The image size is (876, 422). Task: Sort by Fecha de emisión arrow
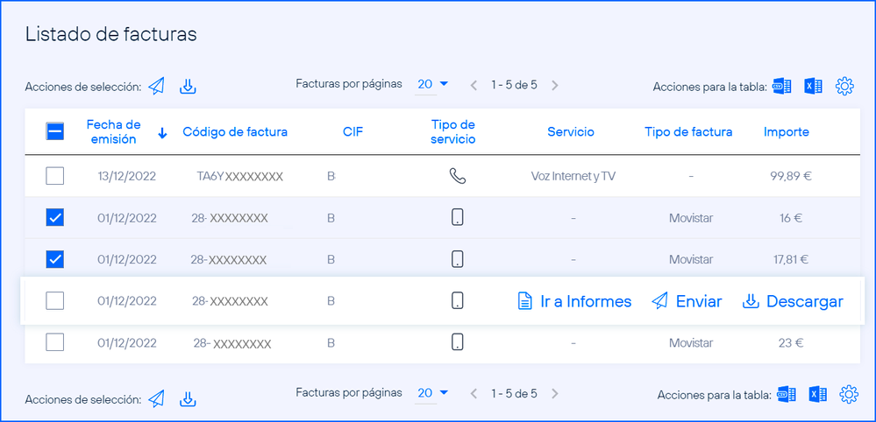pos(162,133)
